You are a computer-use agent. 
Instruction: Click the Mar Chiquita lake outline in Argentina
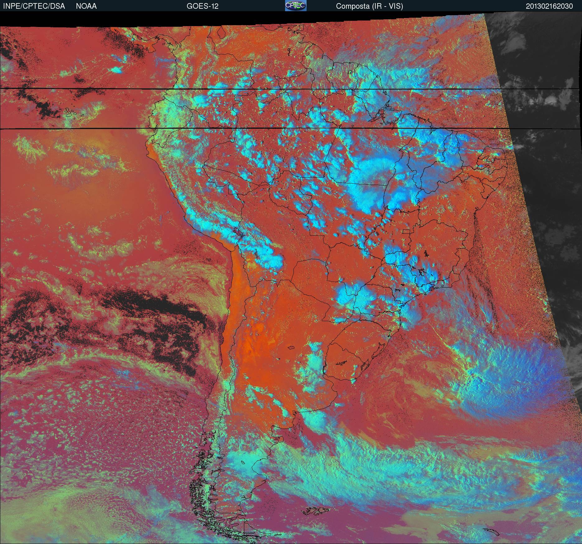point(291,348)
